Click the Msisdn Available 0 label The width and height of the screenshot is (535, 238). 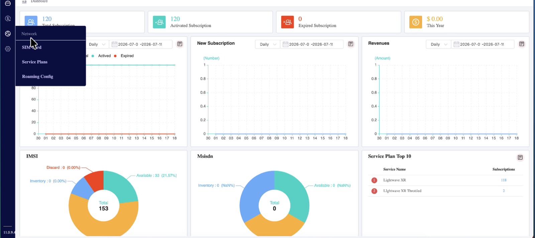(x=332, y=185)
